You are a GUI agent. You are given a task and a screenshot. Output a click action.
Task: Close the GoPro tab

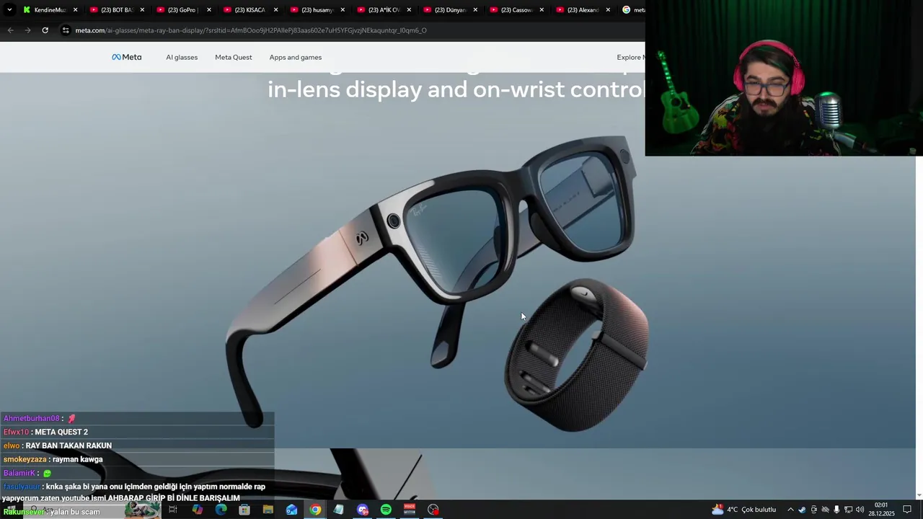[x=209, y=10]
